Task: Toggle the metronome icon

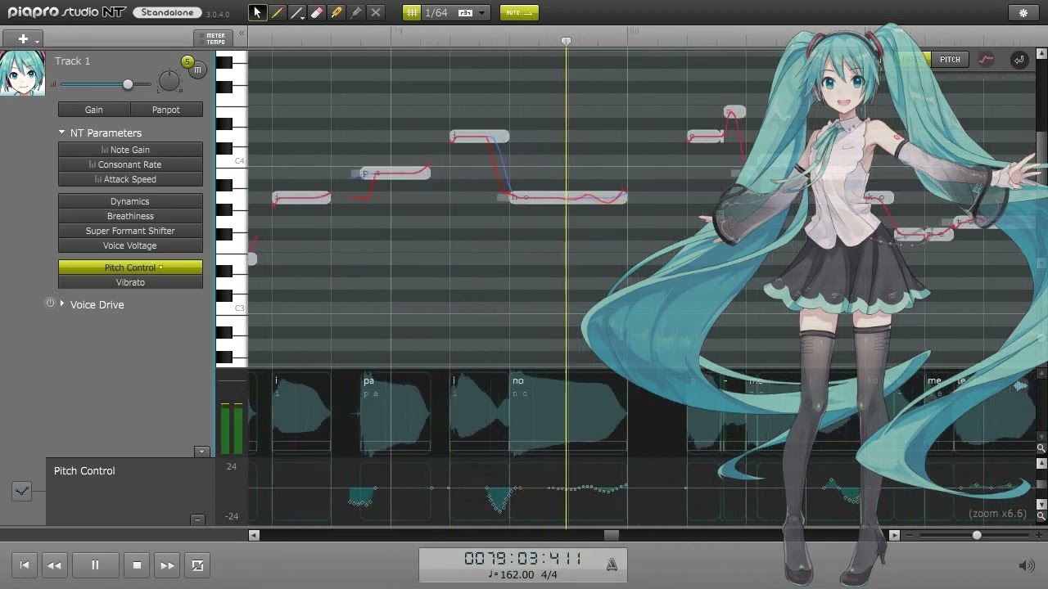Action: [612, 564]
